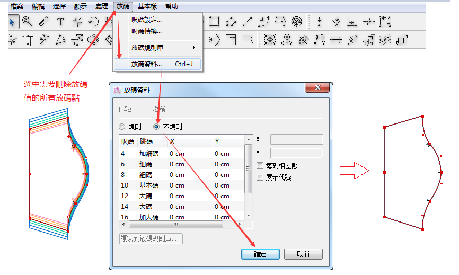Click 複製到放碼規則庫 button
459x275 pixels.
click(x=151, y=239)
